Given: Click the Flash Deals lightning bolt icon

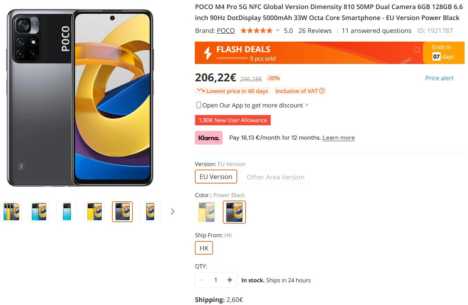Looking at the screenshot, I should pos(208,53).
